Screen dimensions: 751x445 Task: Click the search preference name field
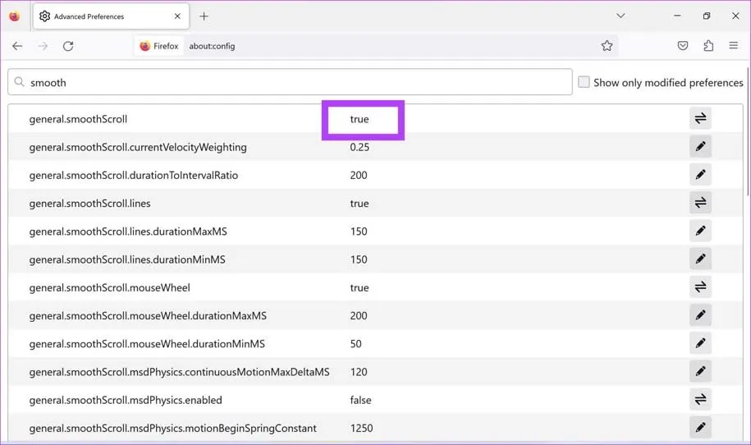295,82
